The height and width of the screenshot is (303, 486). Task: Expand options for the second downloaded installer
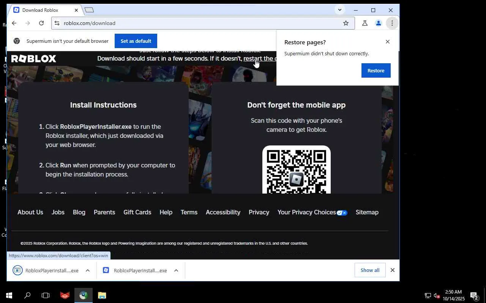(x=176, y=270)
